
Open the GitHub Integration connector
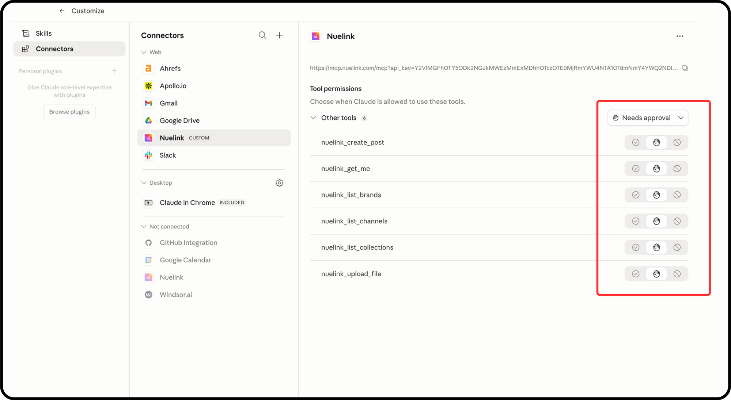(188, 243)
